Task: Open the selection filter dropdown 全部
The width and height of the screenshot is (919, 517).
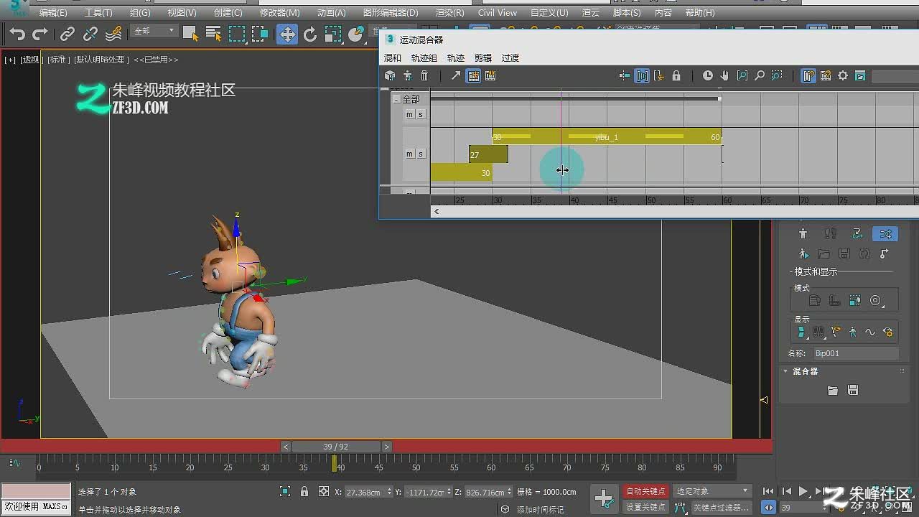Action: coord(154,31)
